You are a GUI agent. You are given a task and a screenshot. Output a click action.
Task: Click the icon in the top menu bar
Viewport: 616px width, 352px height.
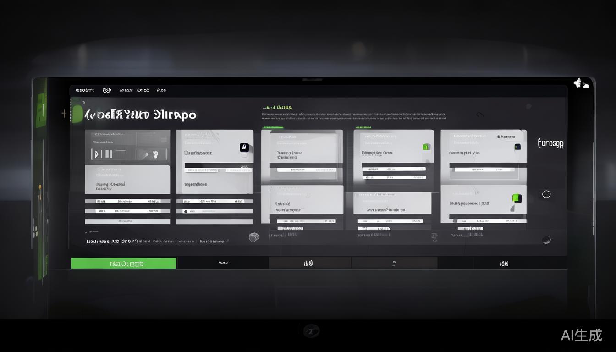pos(107,90)
